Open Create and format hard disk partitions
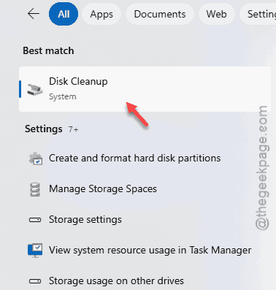Screen dimensions: 276x290 [x=135, y=159]
